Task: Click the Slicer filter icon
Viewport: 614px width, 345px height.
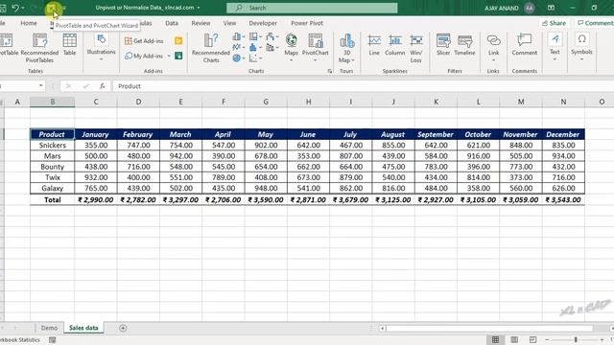Action: point(443,44)
